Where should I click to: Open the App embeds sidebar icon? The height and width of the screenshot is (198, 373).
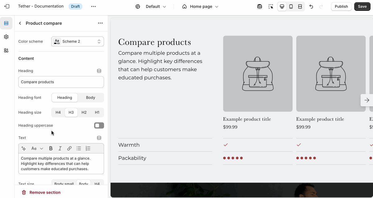tap(6, 50)
